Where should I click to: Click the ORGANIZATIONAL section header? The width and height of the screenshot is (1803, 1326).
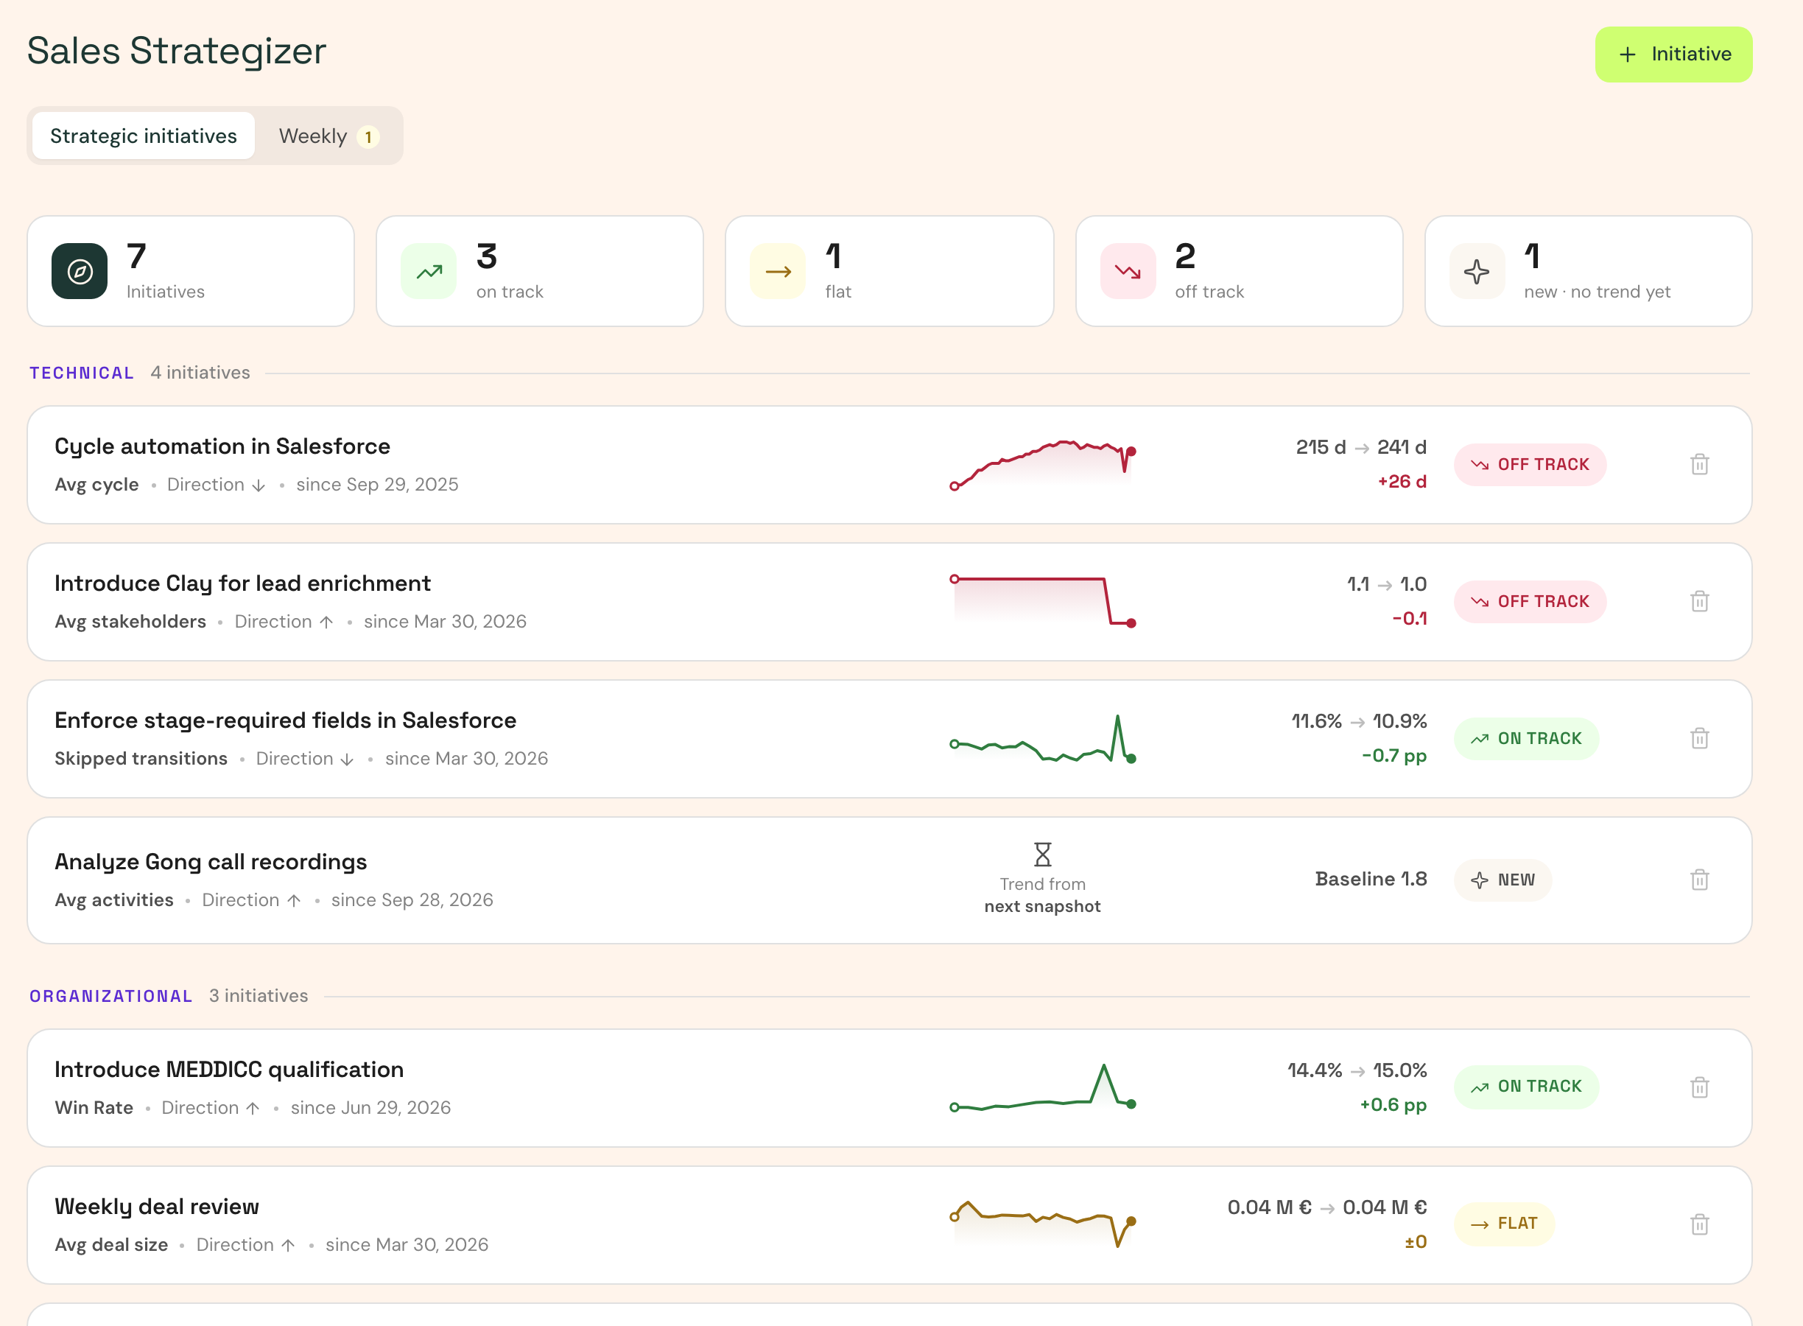tap(111, 996)
